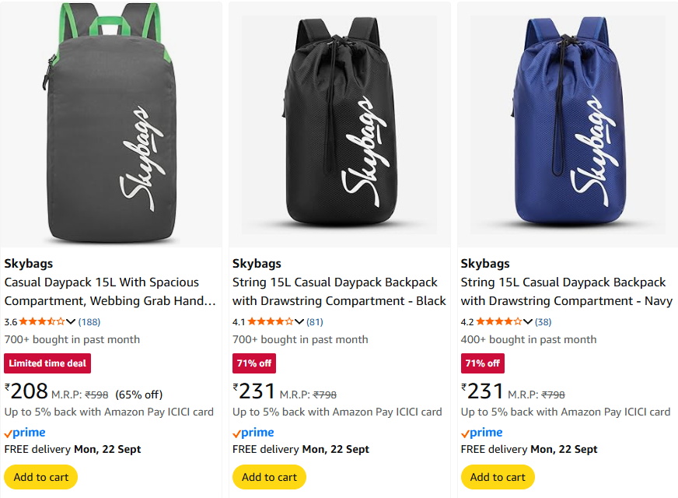Add the navy String Daypack to cart
The height and width of the screenshot is (498, 678).
[x=498, y=477]
